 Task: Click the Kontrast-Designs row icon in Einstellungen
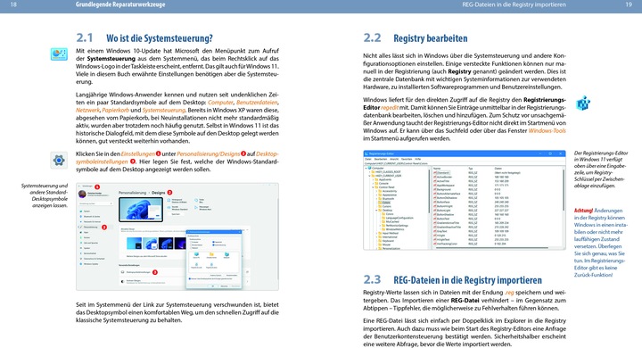coord(122,282)
